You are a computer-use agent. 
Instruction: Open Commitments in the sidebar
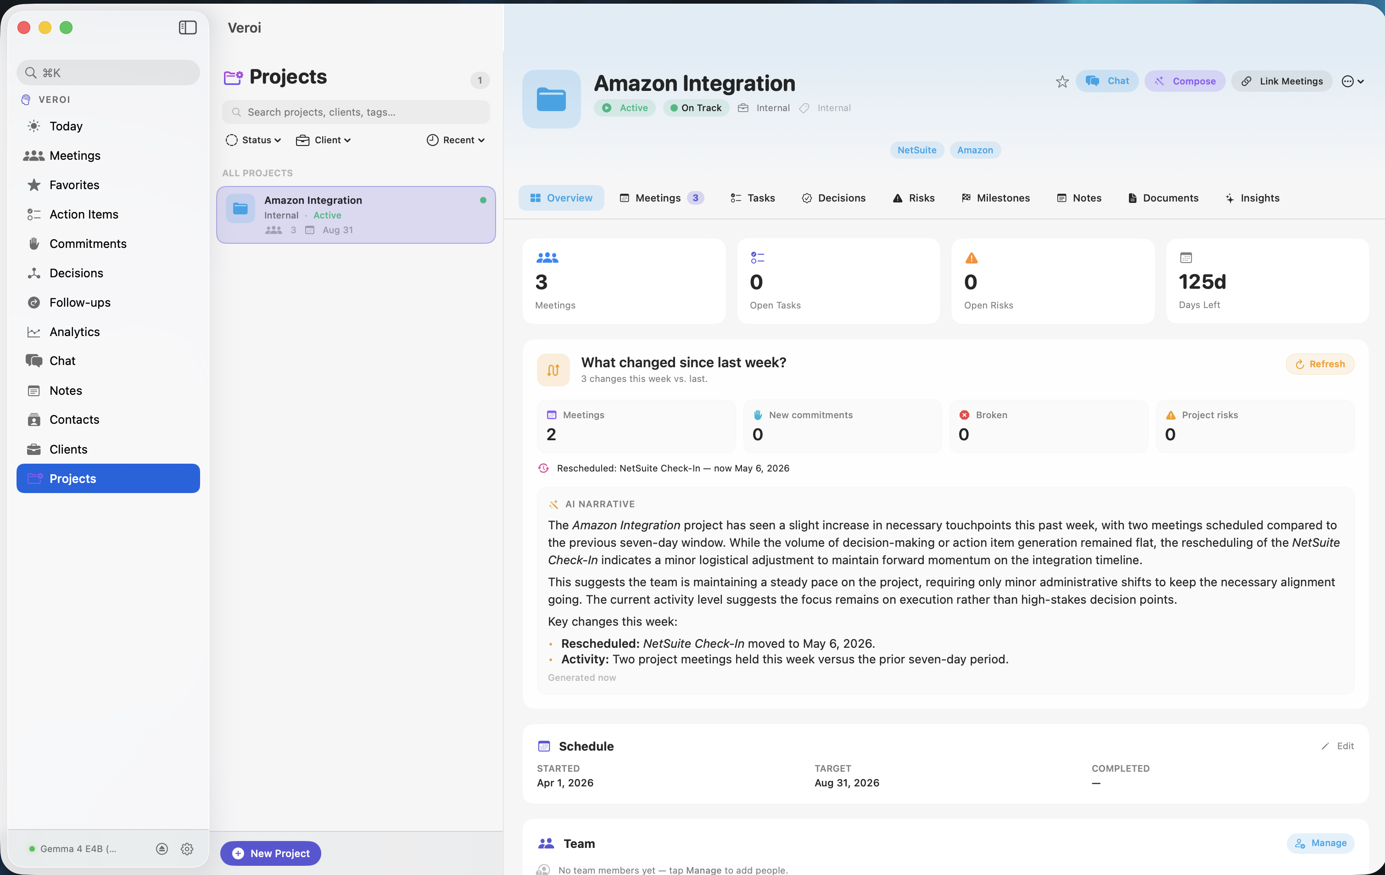(108, 243)
